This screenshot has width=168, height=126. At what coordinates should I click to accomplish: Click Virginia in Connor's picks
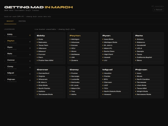42,76
